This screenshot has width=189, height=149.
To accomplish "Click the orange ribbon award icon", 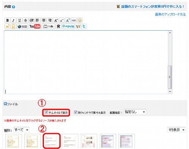I will [x=13, y=26].
